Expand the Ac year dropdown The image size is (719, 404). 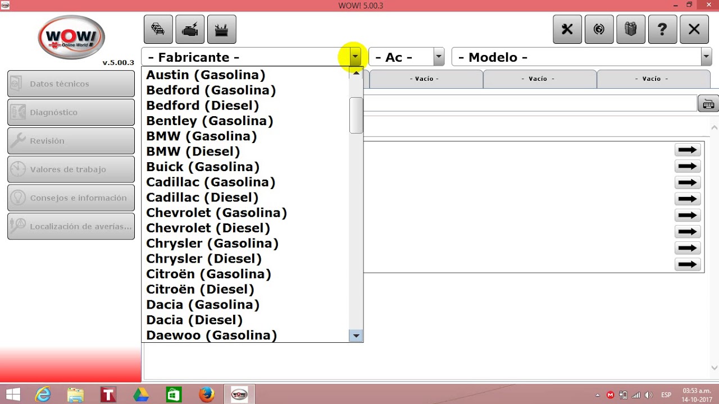point(439,57)
